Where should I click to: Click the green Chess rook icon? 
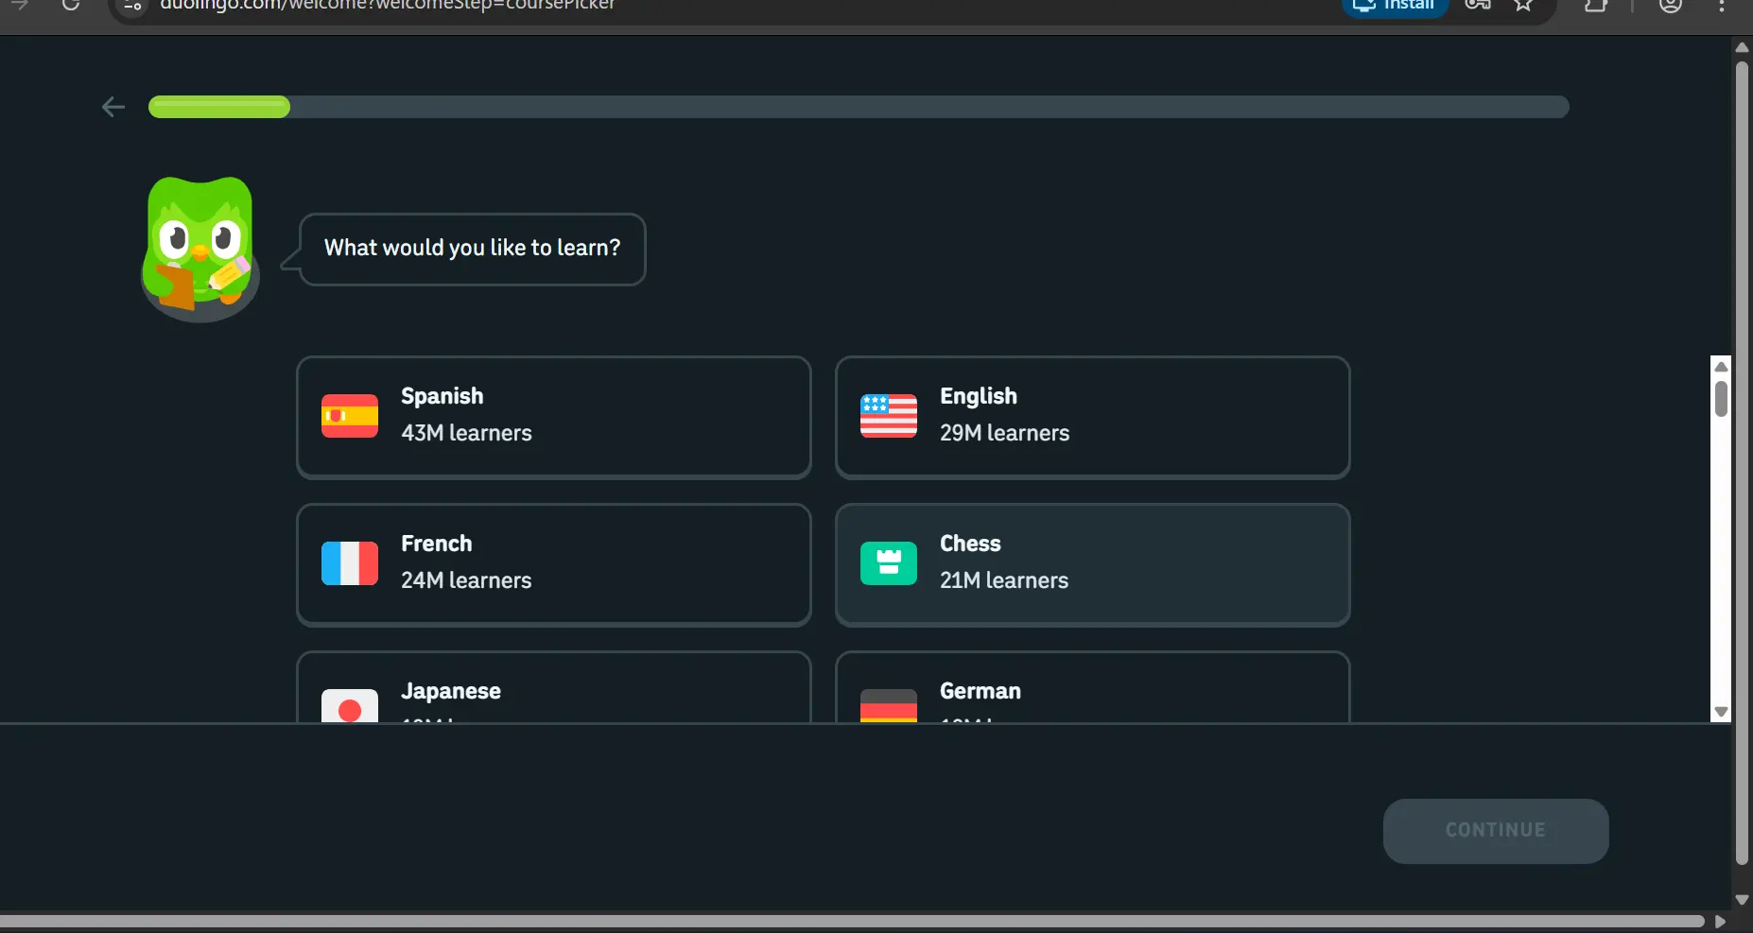pyautogui.click(x=889, y=563)
